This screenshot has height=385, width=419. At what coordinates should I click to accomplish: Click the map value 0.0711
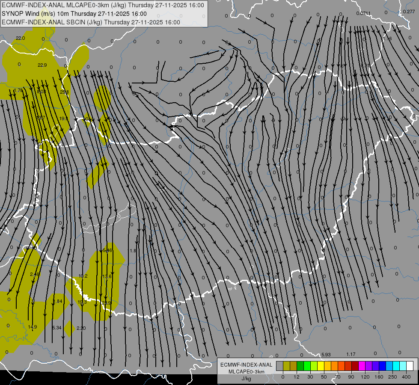(x=363, y=13)
